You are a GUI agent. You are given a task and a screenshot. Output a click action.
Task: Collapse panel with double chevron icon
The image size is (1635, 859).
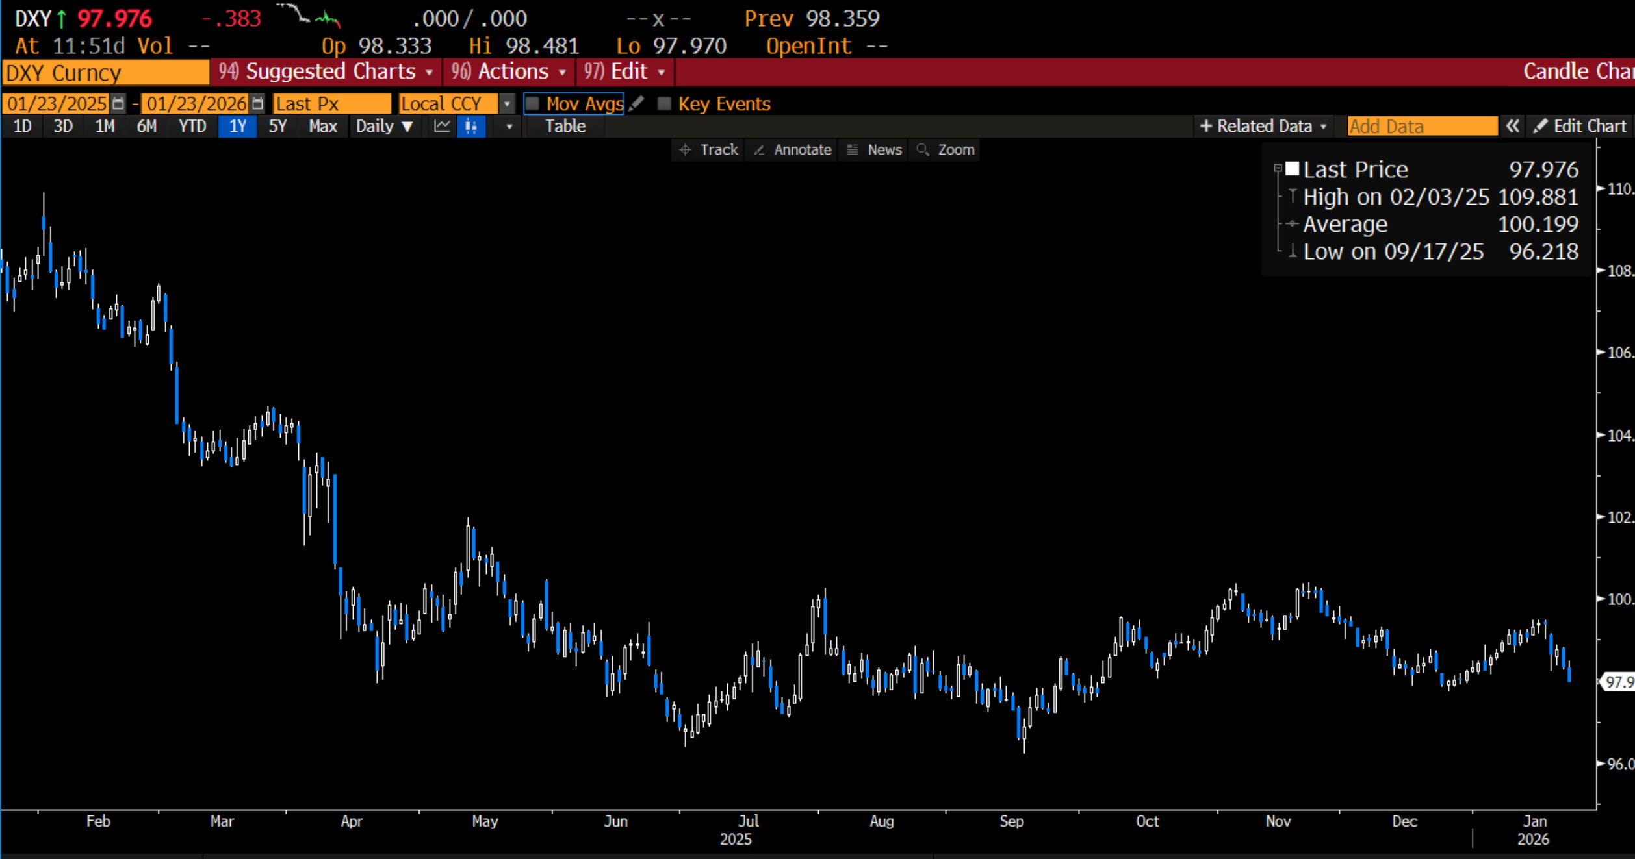click(x=1513, y=126)
